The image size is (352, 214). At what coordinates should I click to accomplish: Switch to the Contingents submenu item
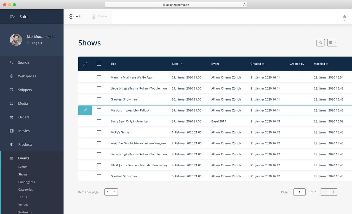click(x=26, y=182)
